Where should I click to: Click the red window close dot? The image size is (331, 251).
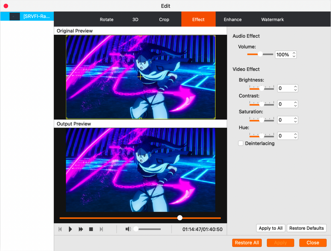tap(6, 6)
